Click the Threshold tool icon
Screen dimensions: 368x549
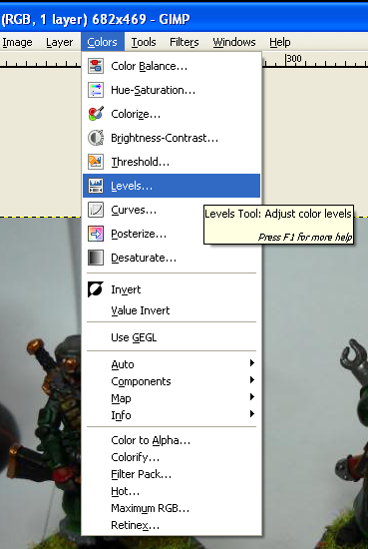click(96, 162)
